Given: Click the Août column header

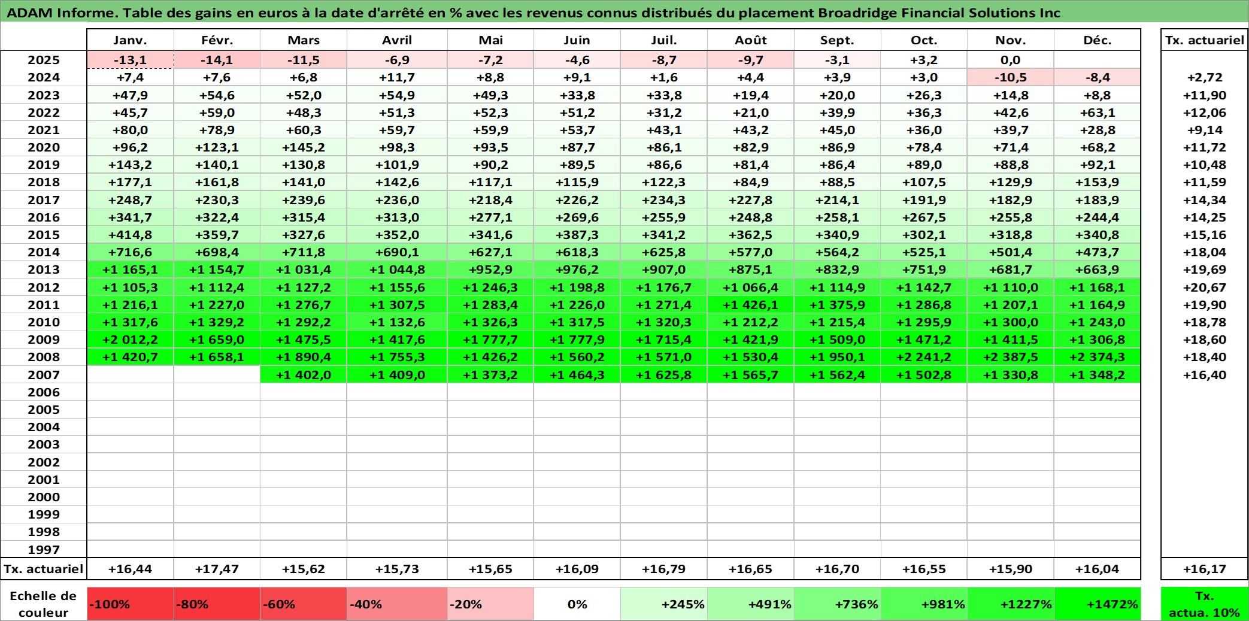Looking at the screenshot, I should tap(751, 40).
